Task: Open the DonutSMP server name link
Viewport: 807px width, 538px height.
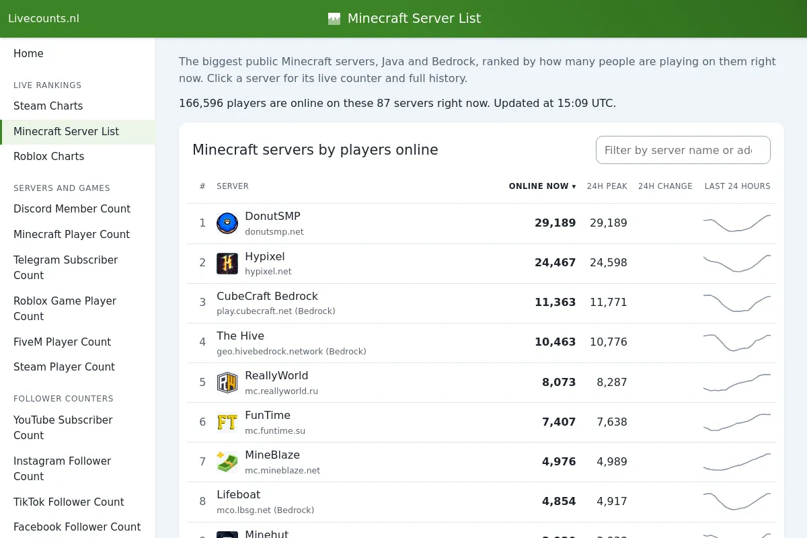Action: point(272,216)
